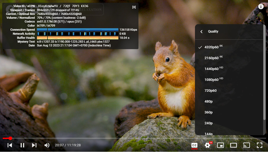Image resolution: width=268 pixels, height=152 pixels.
Task: Select 360p quality
Action: point(229,112)
